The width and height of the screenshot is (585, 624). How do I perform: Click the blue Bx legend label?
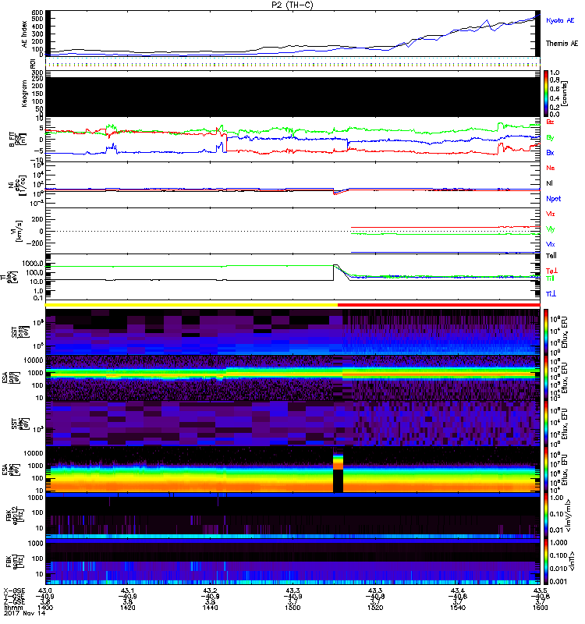pos(550,152)
